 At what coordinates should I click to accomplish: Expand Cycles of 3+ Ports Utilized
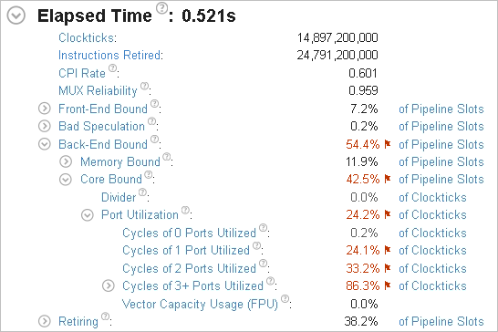[x=109, y=285]
